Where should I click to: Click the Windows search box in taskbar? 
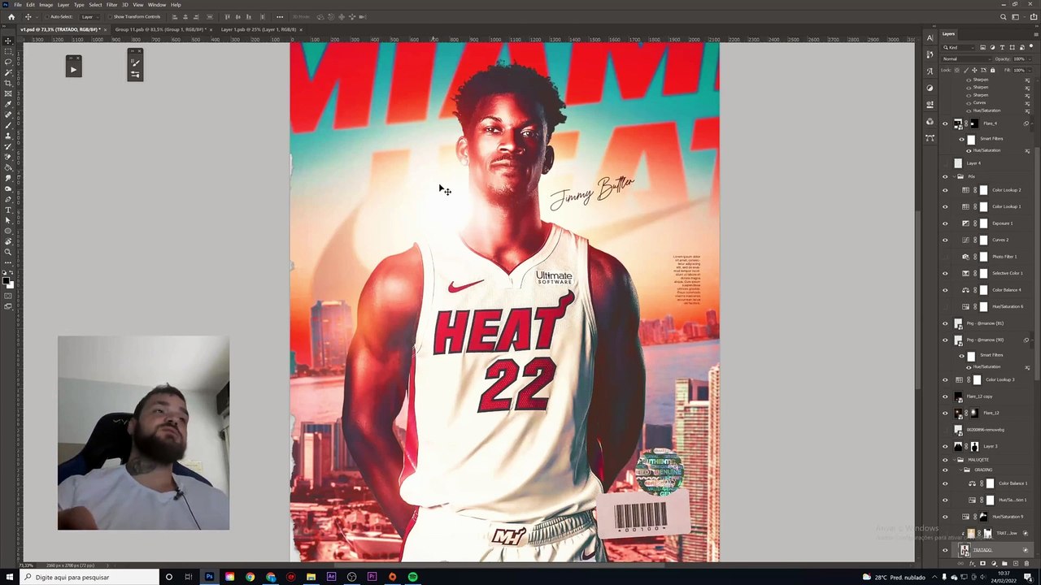pos(88,578)
